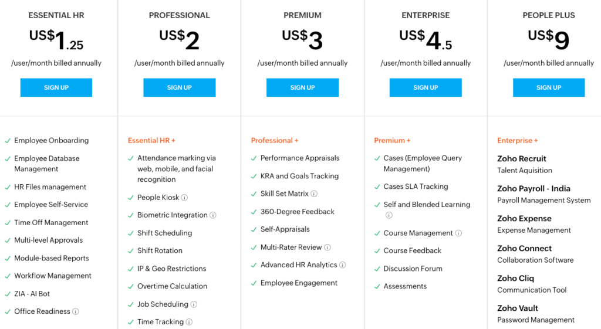
Task: Open Zoho Payroll - India link
Action: click(x=534, y=189)
